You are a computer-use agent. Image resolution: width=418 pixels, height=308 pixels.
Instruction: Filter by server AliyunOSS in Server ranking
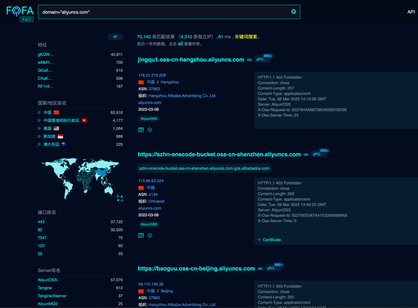[x=48, y=280]
